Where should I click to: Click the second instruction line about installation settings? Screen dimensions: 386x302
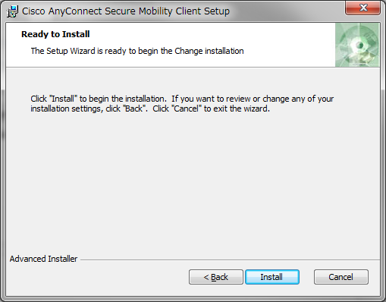click(x=150, y=109)
